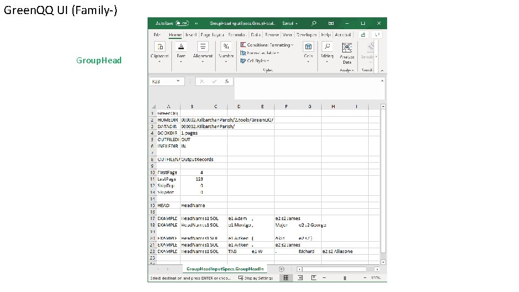Open the Number format group icon
This screenshot has height=292, width=519.
click(226, 47)
